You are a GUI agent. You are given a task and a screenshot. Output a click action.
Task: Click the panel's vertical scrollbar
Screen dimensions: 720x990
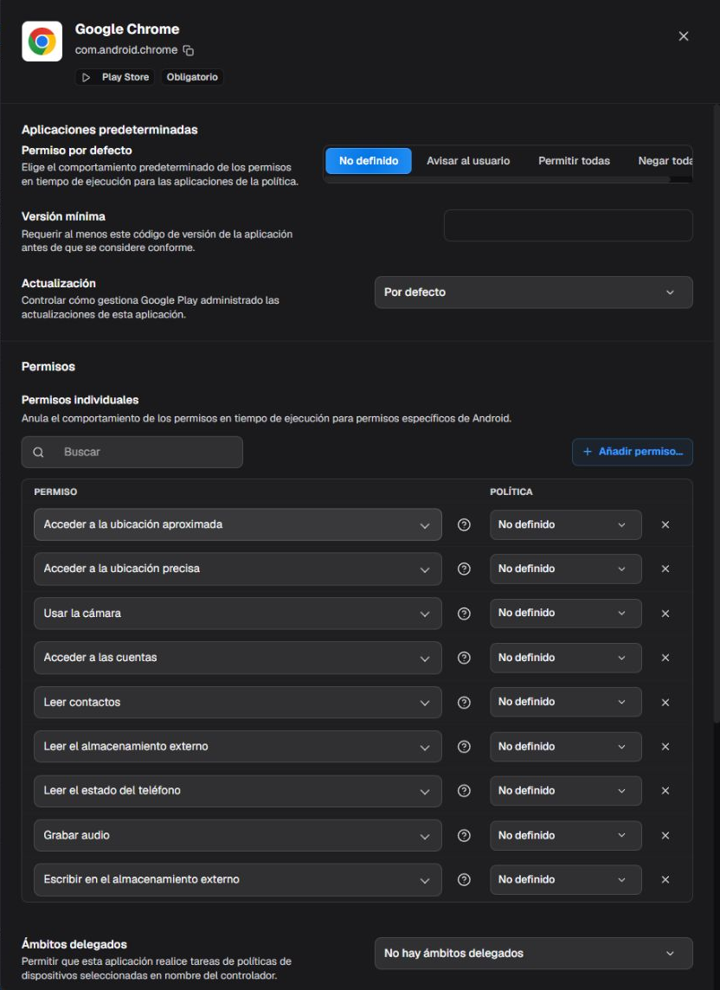coord(717,414)
